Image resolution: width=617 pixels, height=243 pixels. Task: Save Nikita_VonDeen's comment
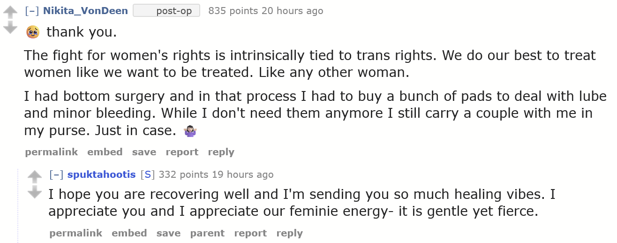point(144,152)
